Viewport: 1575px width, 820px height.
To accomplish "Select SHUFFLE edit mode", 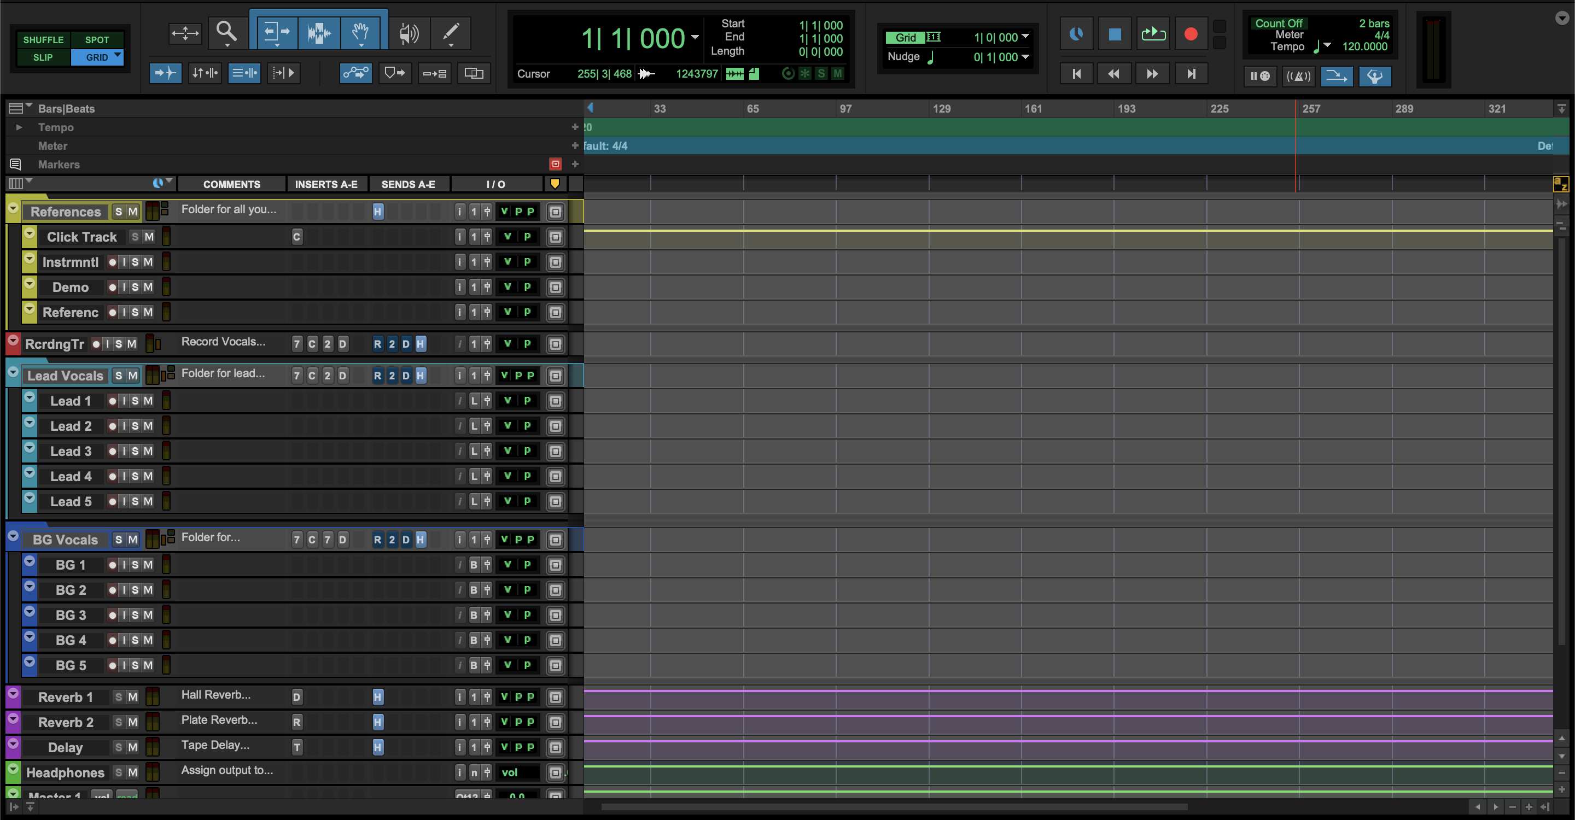I will (43, 40).
